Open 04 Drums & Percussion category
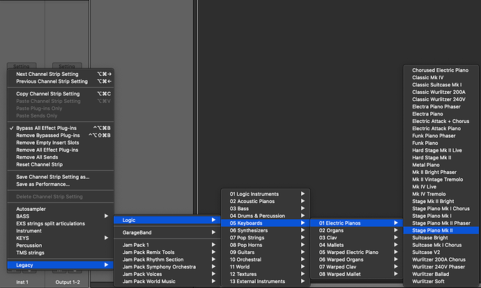481x288 pixels. (266, 216)
